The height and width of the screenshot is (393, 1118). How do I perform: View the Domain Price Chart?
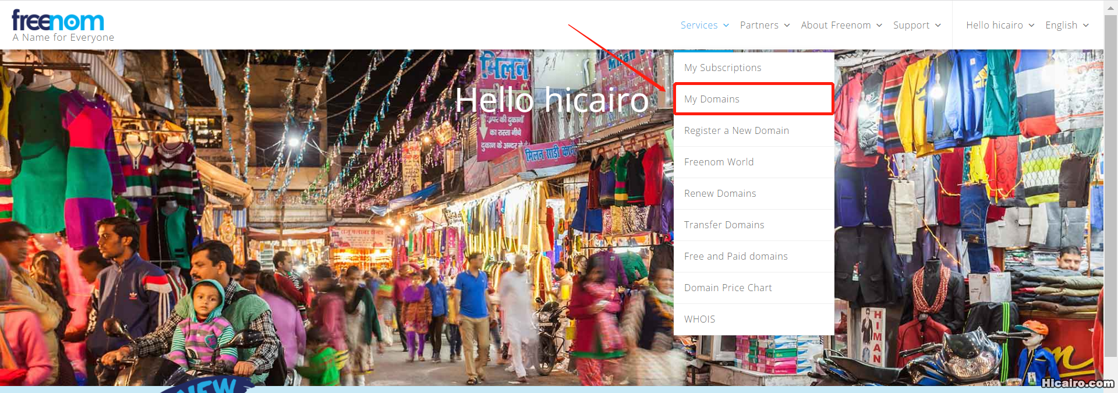tap(728, 288)
